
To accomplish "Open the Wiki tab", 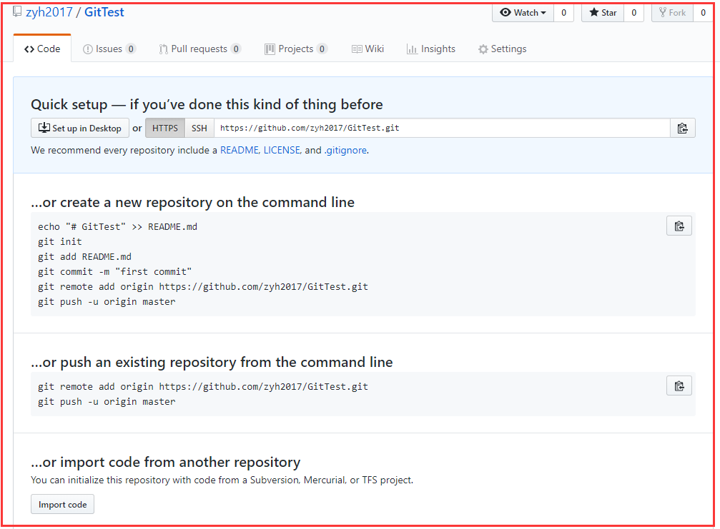I will point(368,49).
